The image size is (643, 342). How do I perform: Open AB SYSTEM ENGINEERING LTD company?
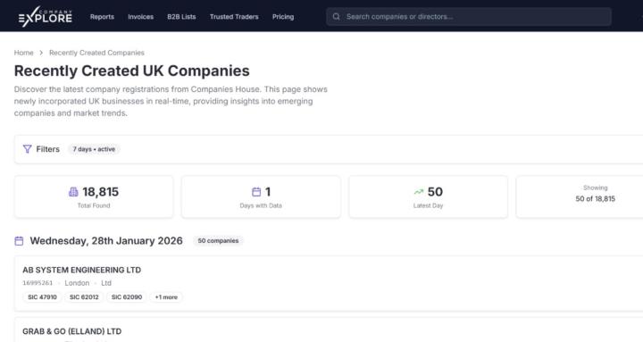tap(81, 270)
